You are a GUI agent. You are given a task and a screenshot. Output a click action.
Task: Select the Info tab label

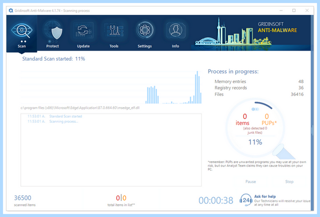point(175,46)
